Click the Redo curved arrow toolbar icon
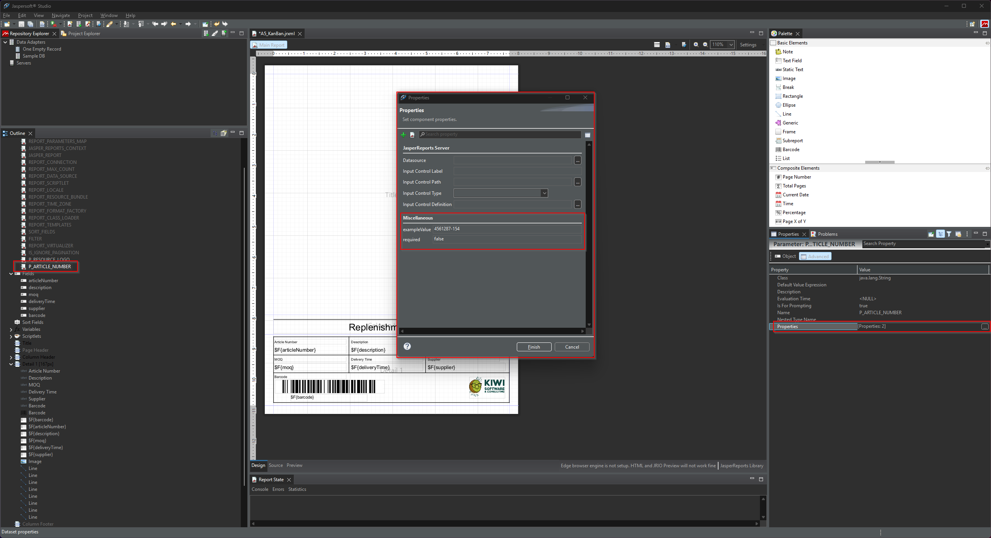Screen dimensions: 991x538 pyautogui.click(x=225, y=24)
